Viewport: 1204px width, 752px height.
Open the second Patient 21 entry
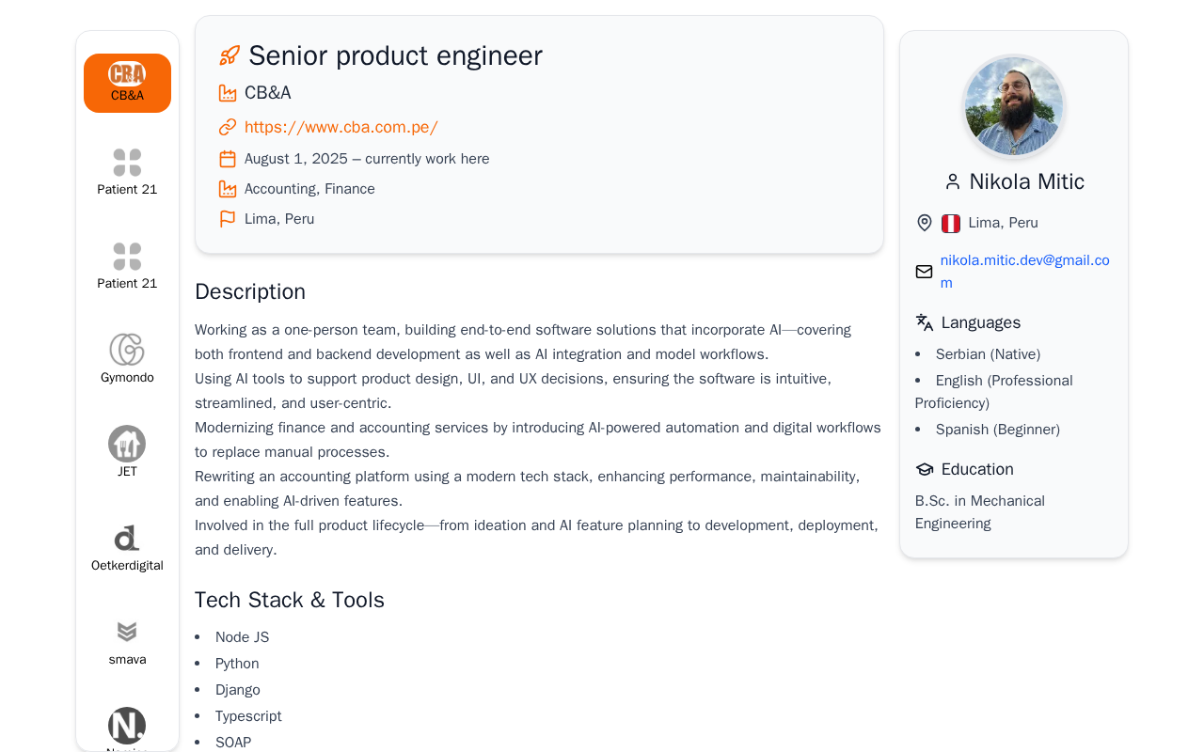click(127, 266)
